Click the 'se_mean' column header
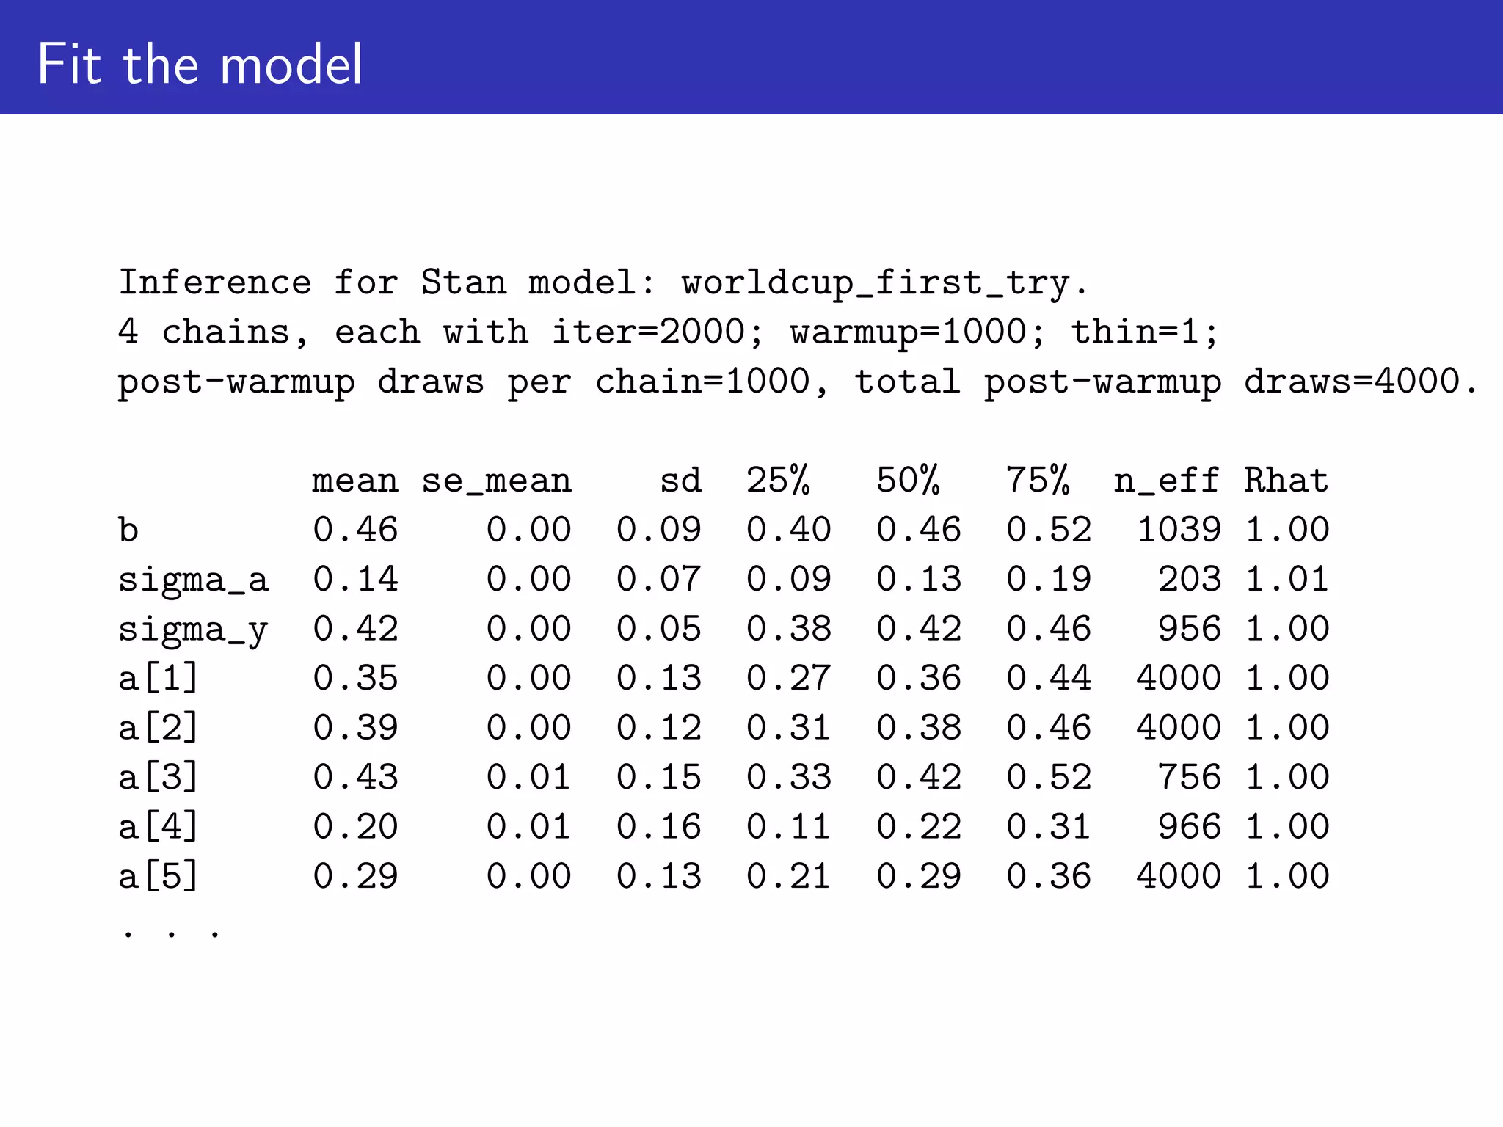Image resolution: width=1503 pixels, height=1127 pixels. 496,481
